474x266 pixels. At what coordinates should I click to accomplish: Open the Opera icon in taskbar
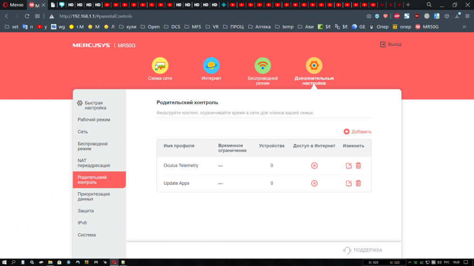pos(114,262)
